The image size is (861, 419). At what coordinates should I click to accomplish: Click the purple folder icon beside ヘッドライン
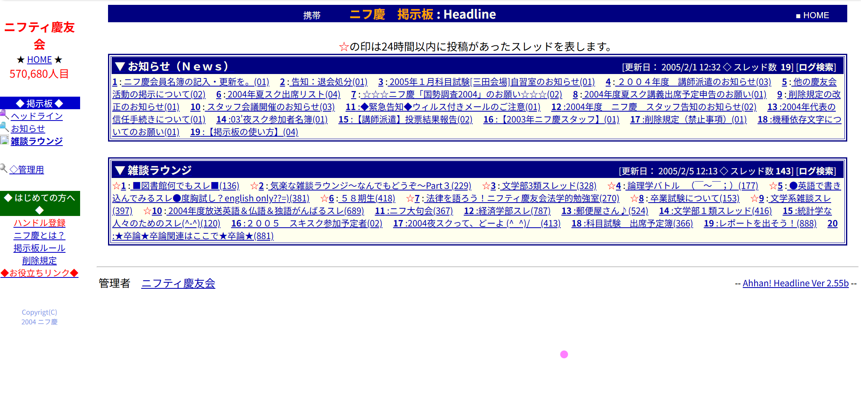click(x=4, y=113)
